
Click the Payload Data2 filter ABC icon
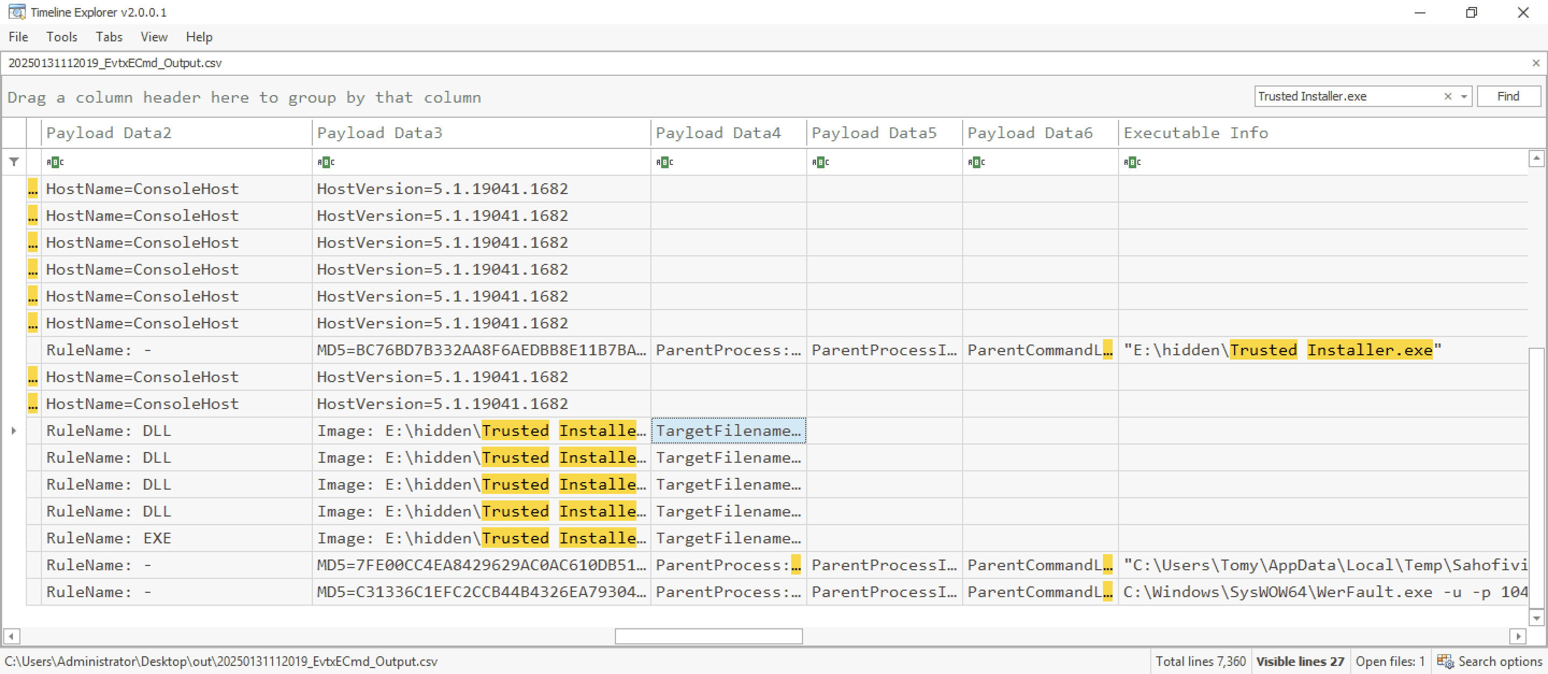(55, 162)
